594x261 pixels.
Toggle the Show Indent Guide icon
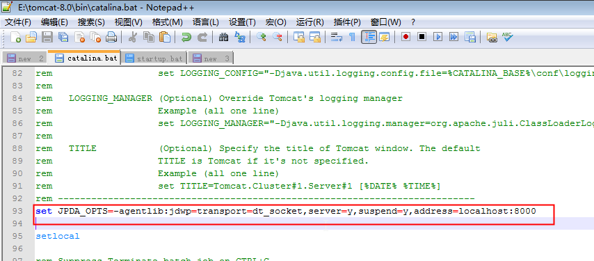[369, 37]
